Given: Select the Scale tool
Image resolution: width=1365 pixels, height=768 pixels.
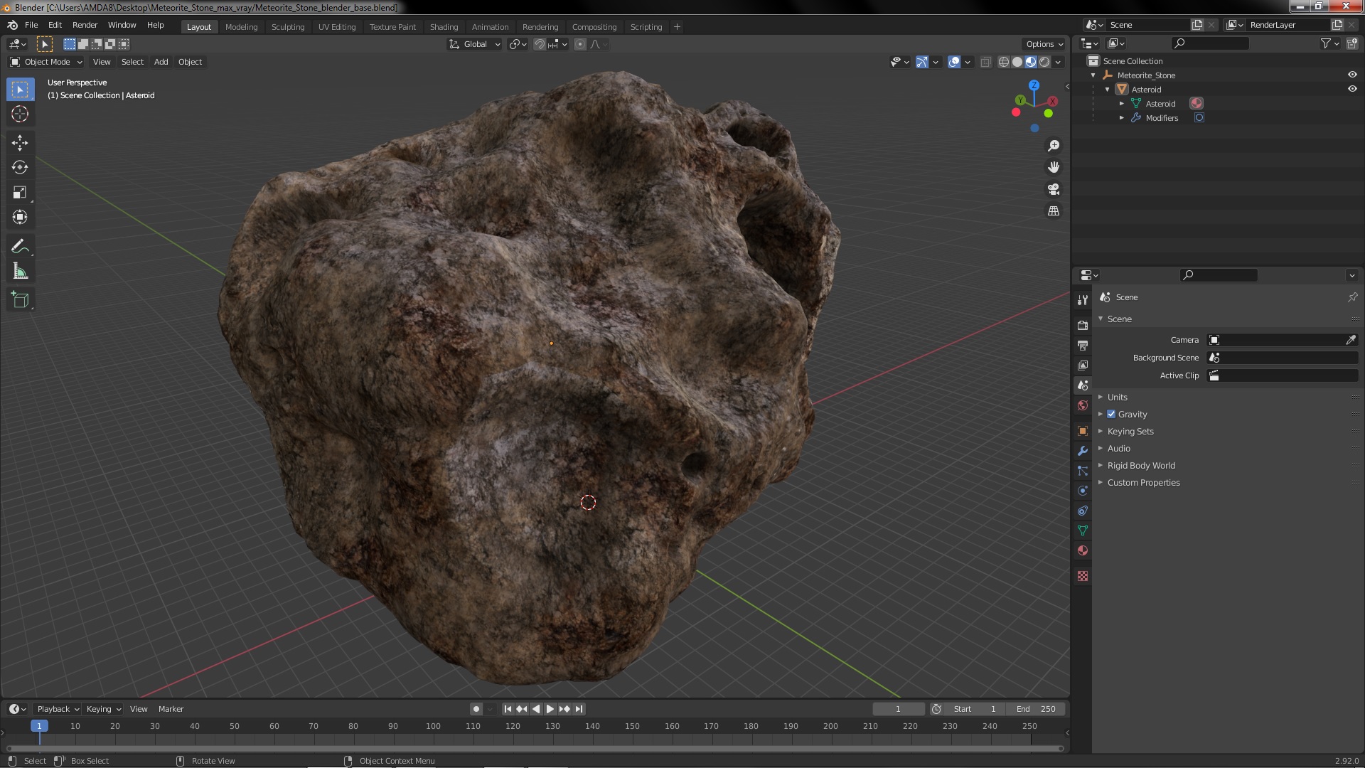Looking at the screenshot, I should click(20, 193).
